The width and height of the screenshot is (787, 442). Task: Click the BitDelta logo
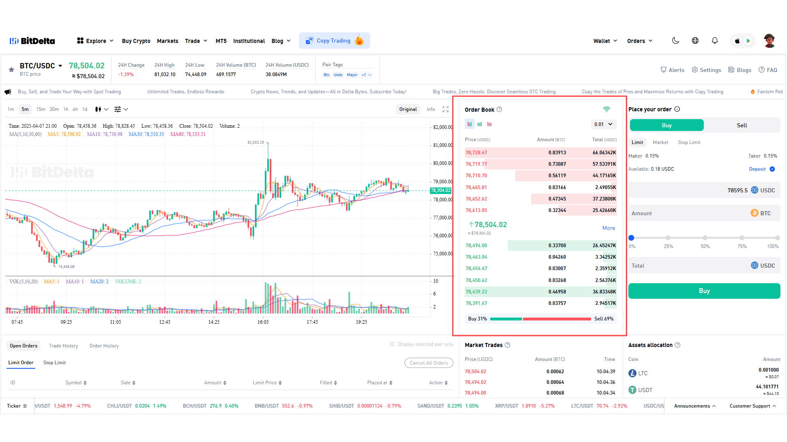point(32,41)
